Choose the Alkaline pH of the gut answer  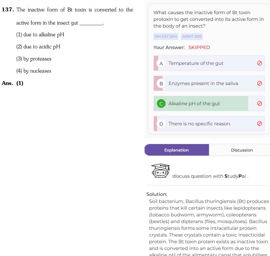click(209, 103)
